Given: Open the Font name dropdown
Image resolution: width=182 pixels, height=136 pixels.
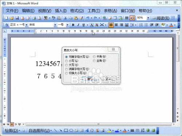Looking at the screenshot, I should point(55,25).
